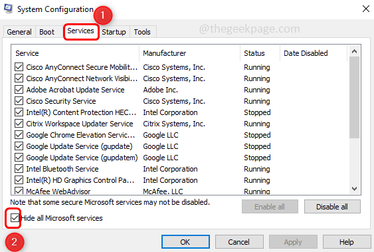Uncheck Intel Bluetooth Service checkbox
Image resolution: width=374 pixels, height=252 pixels.
(x=19, y=169)
